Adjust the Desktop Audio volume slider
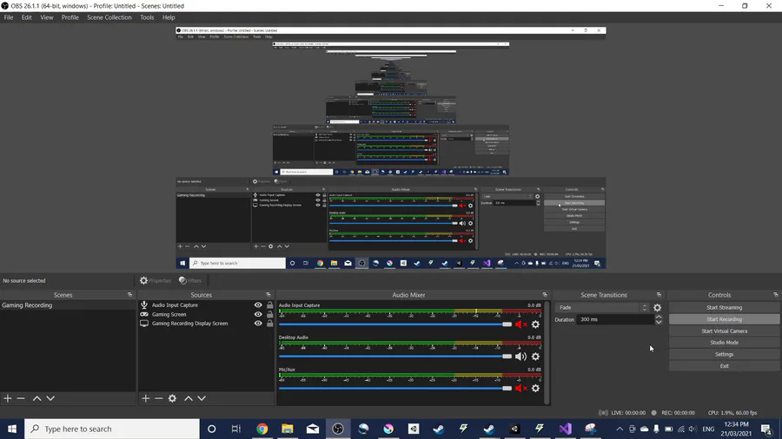Viewport: 782px width, 439px height. (x=395, y=357)
